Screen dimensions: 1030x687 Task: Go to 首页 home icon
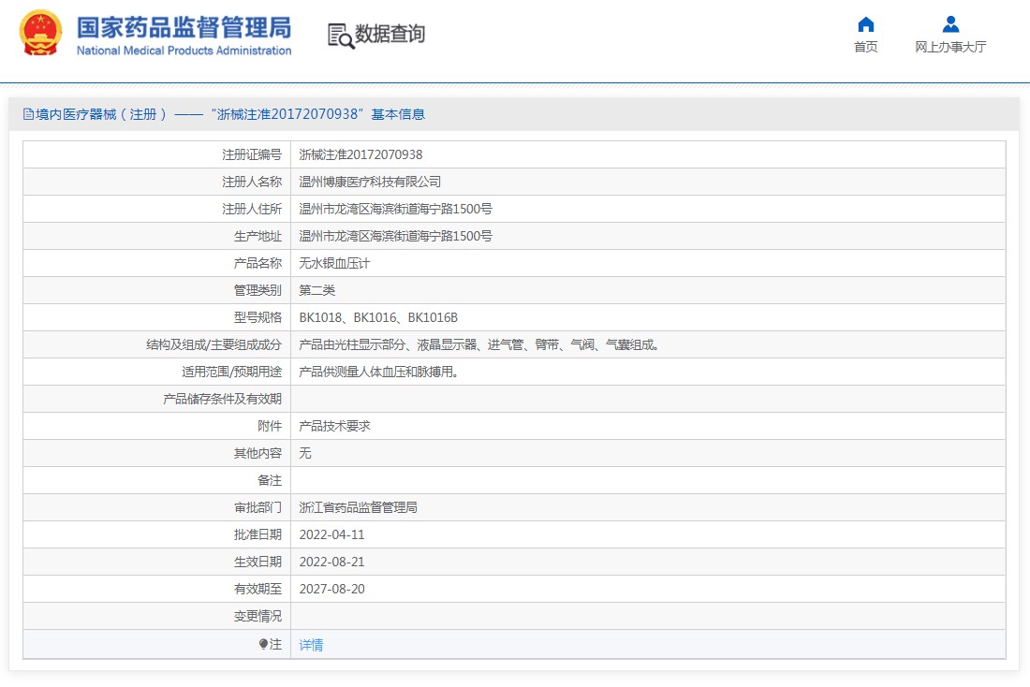[866, 25]
